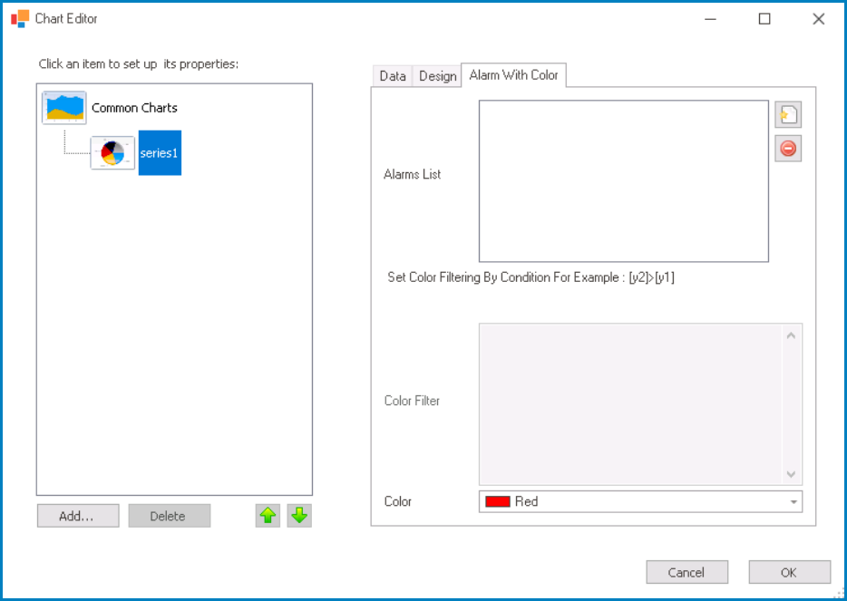Click the red remove alarm icon
Viewport: 847px width, 601px height.
click(x=788, y=148)
